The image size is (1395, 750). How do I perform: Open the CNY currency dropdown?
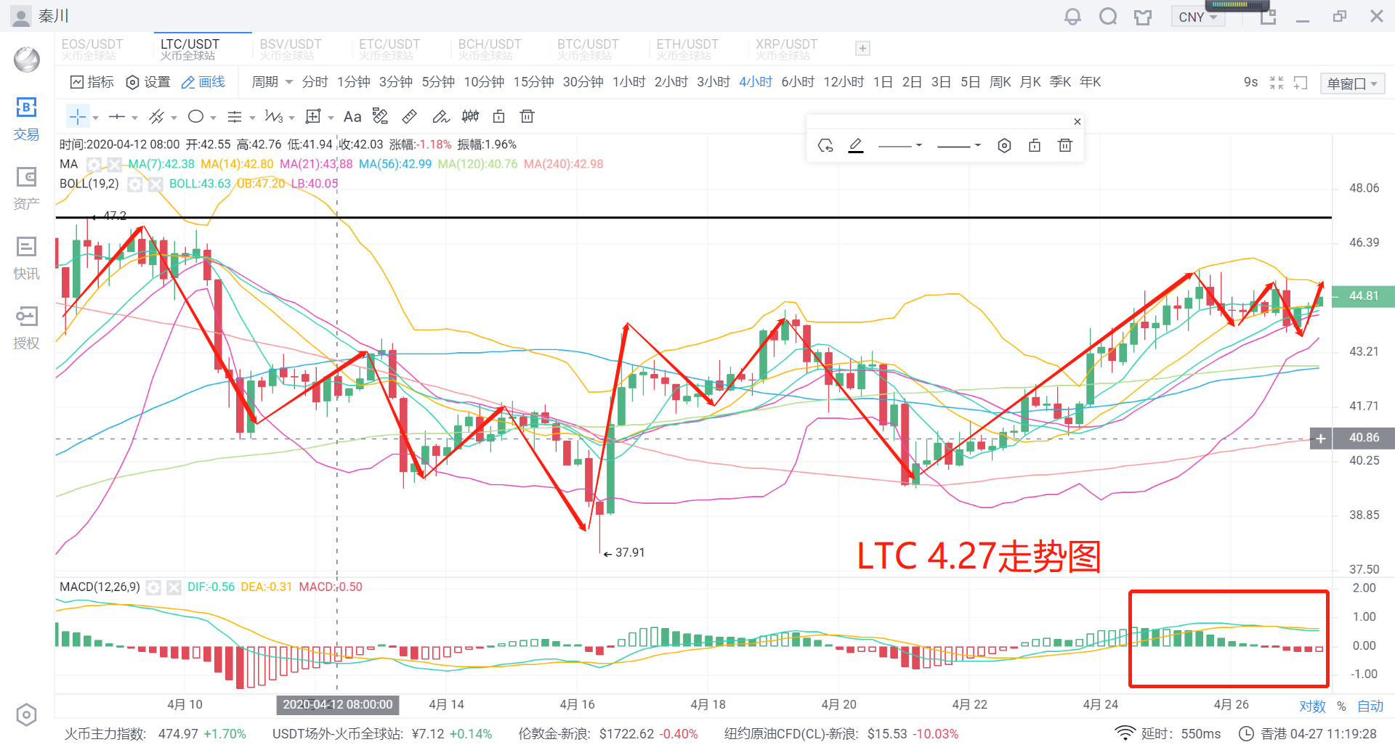(x=1198, y=17)
